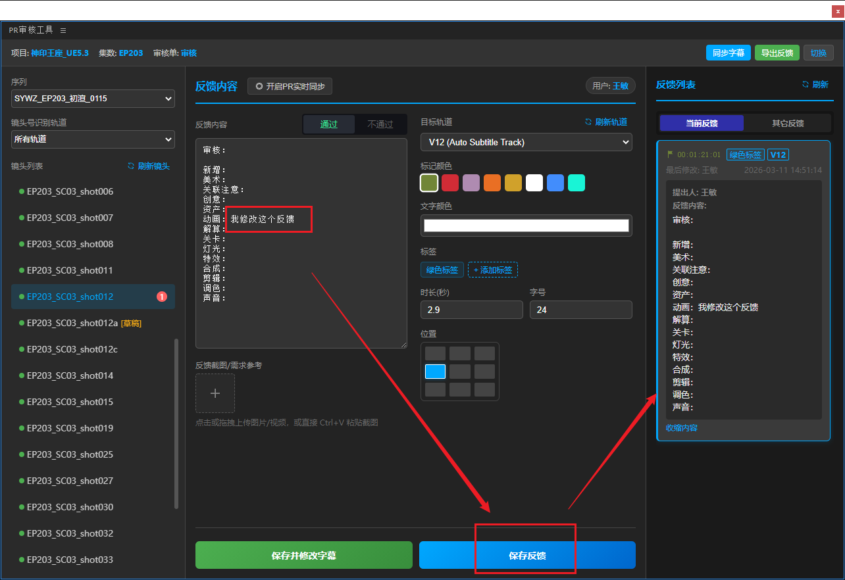This screenshot has width=845, height=580.
Task: Open the 镜头号识别轨道 dropdown
Action: [93, 139]
